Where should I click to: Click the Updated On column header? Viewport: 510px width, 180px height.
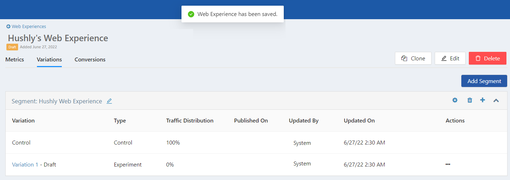point(359,121)
